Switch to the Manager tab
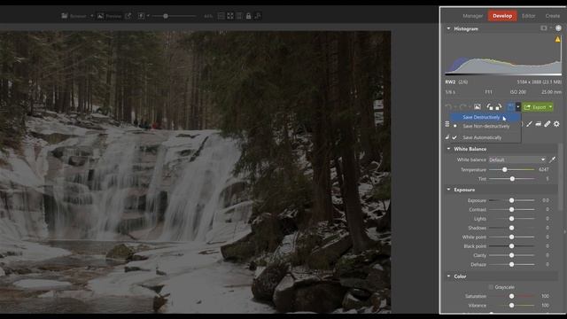Image resolution: width=567 pixels, height=319 pixels. tap(472, 16)
